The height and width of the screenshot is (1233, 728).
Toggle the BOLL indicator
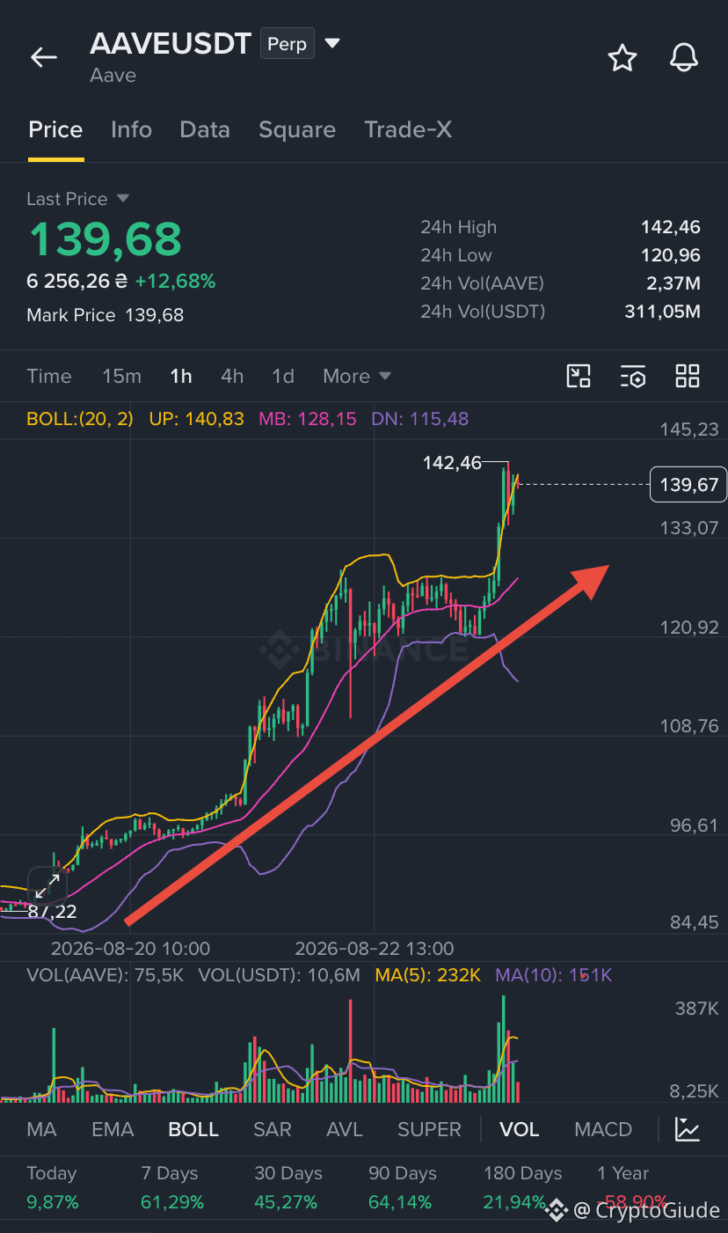[193, 1129]
